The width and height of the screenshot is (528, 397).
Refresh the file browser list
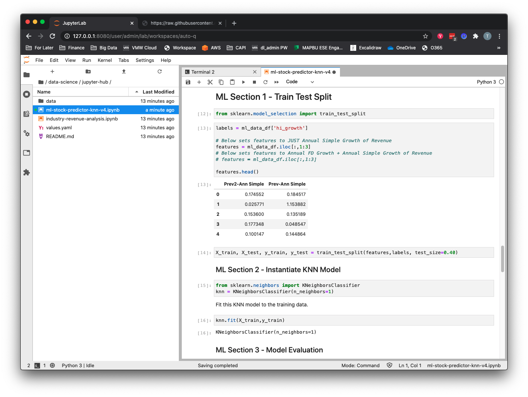(160, 71)
